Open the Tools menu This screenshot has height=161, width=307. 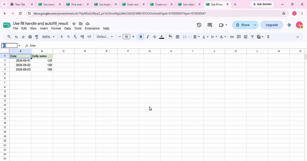tap(78, 28)
